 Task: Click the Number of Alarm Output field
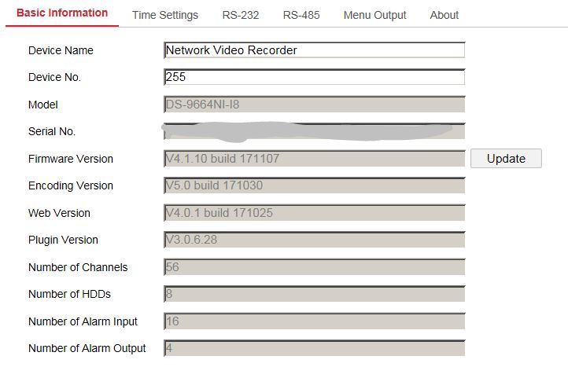(x=315, y=348)
